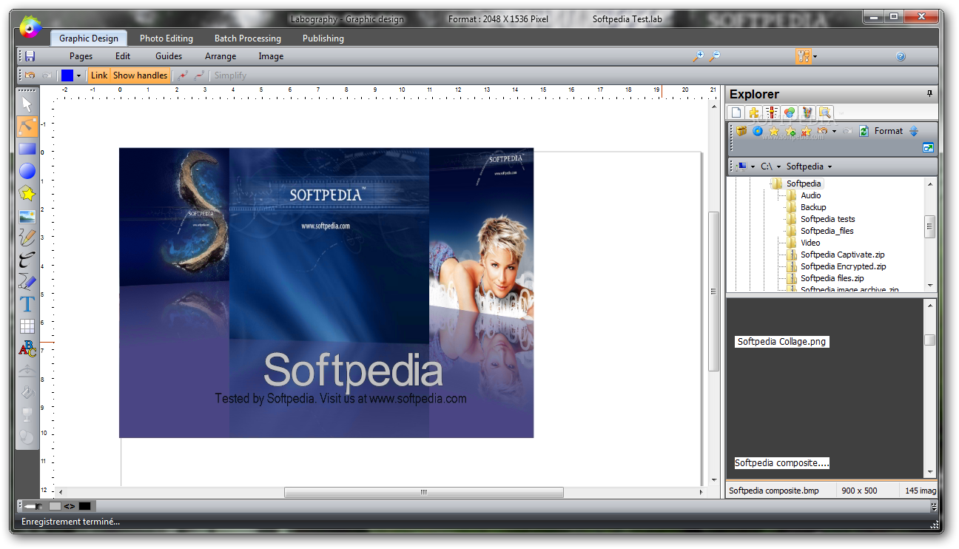Select the Softpedia Collage.png thumbnail
959x549 pixels.
point(781,342)
